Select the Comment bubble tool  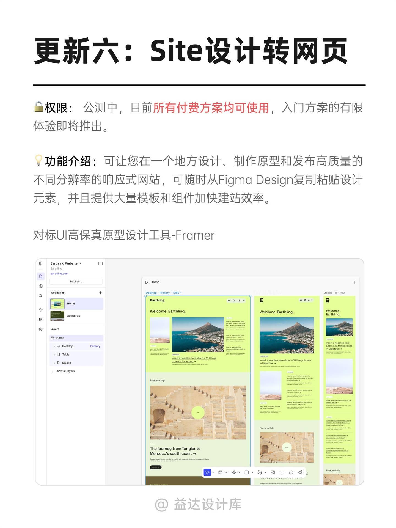coord(291,472)
